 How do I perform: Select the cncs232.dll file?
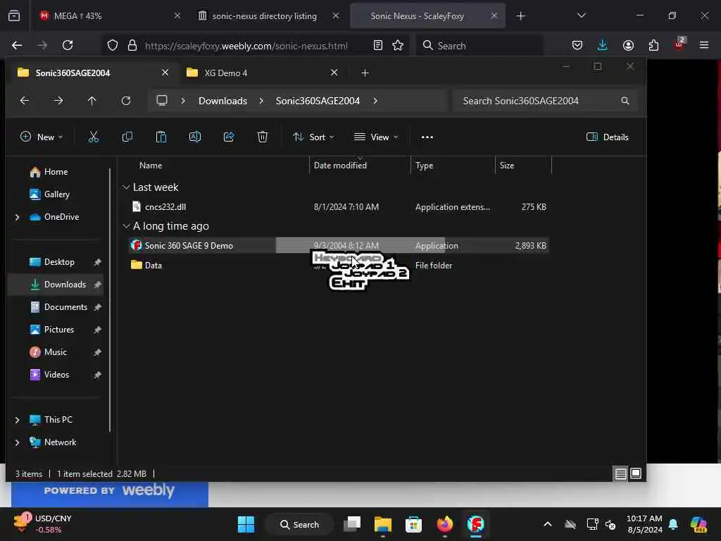pyautogui.click(x=339, y=207)
